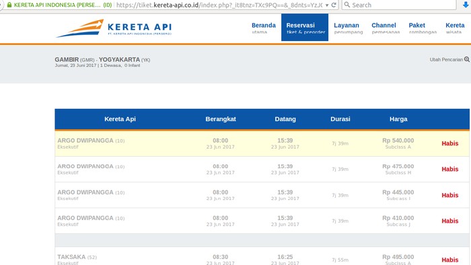Click Habis on the Rp 540.000 row
Image resolution: width=471 pixels, height=265 pixels.
[x=449, y=143]
